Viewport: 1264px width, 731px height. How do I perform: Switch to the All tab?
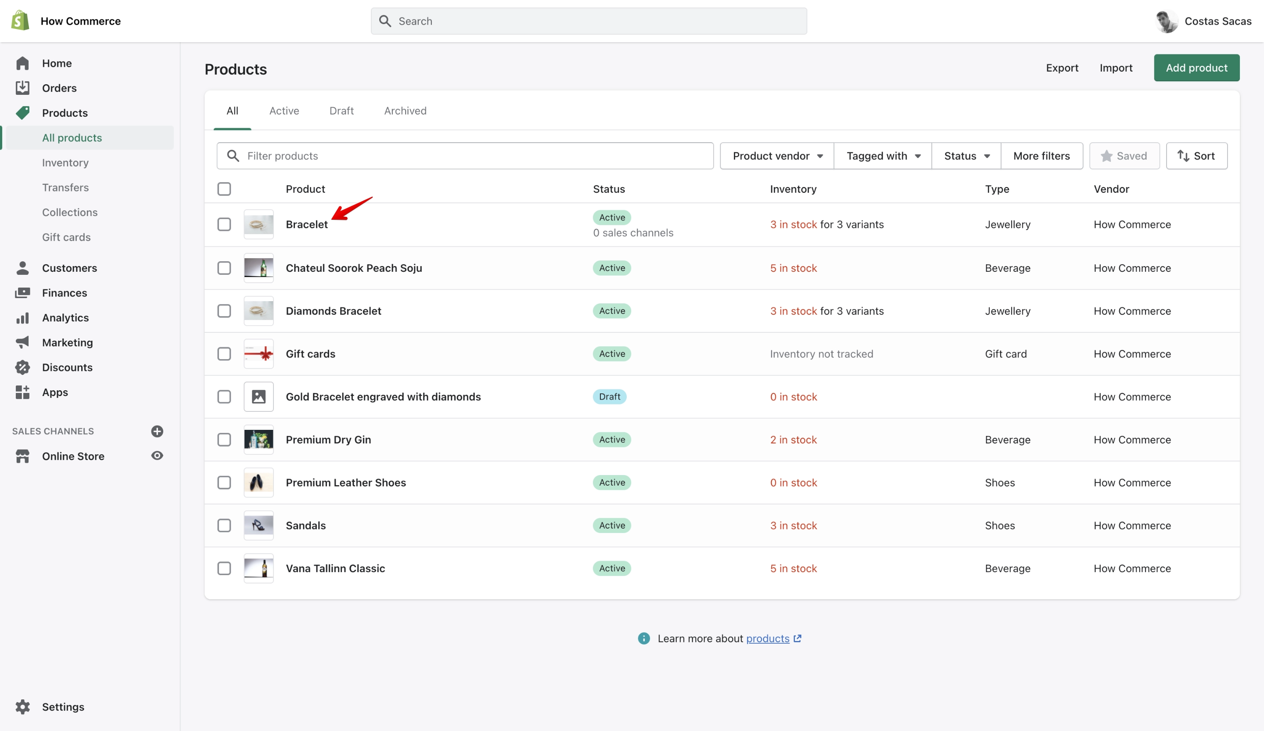tap(232, 111)
